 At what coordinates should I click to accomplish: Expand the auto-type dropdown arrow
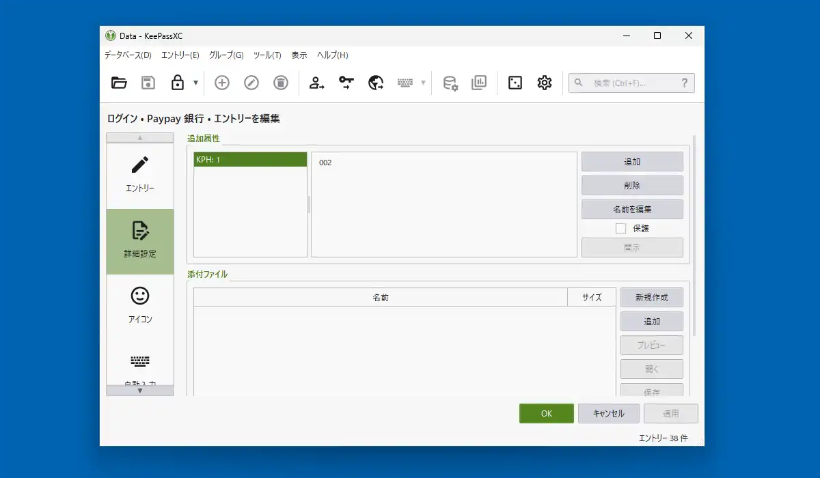pos(423,83)
